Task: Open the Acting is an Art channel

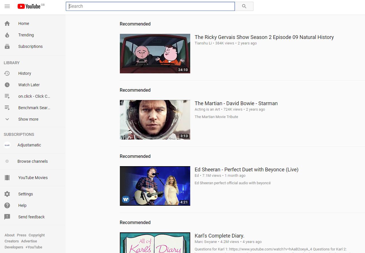Action: 207,109
